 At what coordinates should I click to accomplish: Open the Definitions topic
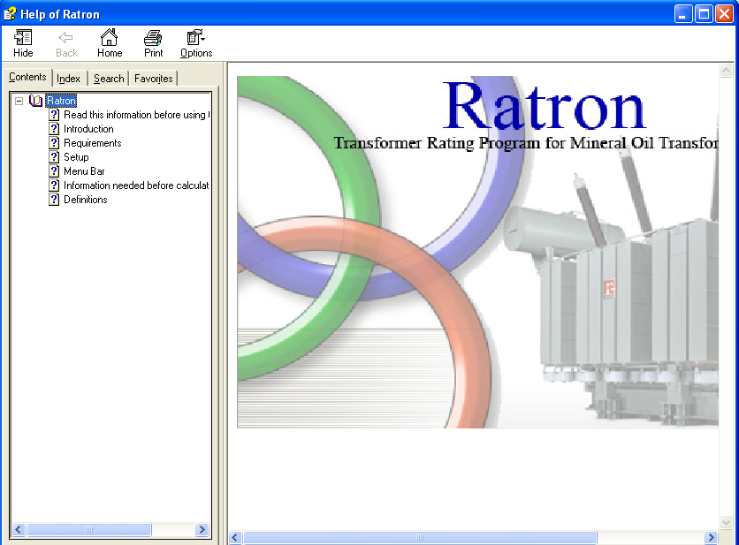[86, 200]
